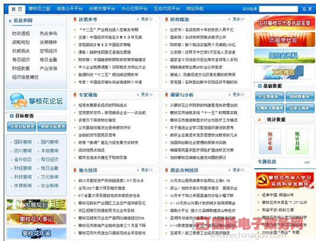Open the 攀枝花市深入学习实践科学发展观 red banner
Image resolution: width=316 pixels, height=241 pixels.
point(285,181)
